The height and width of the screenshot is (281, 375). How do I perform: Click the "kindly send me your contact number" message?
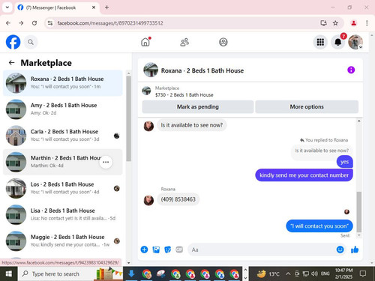[x=304, y=175]
